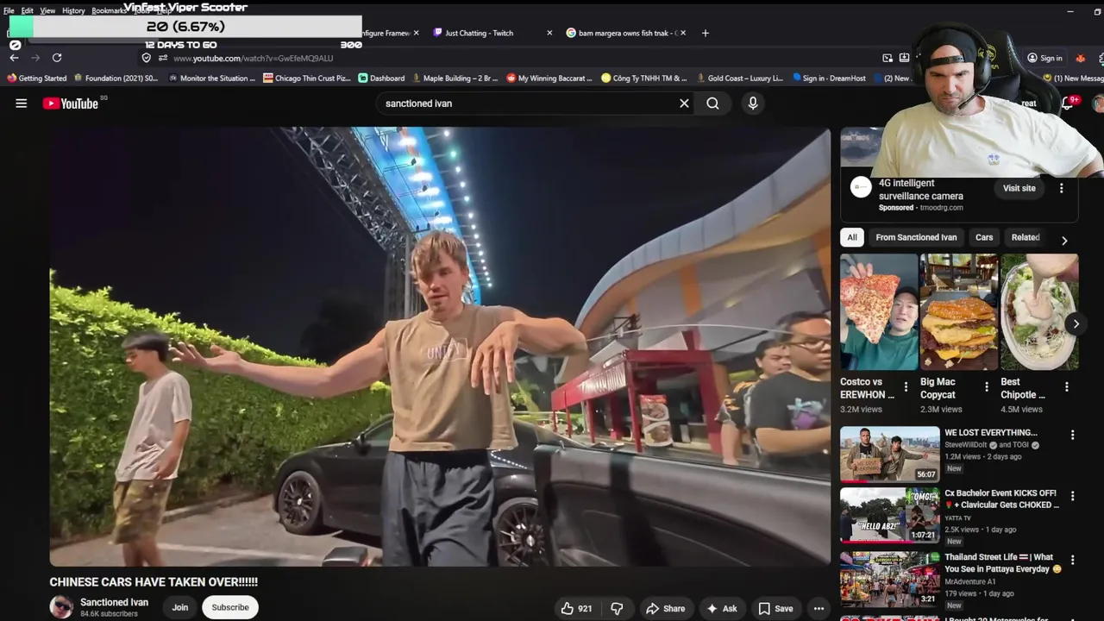Open Thailand Street Life video thumbnail
Viewport: 1104px width, 621px height.
890,578
